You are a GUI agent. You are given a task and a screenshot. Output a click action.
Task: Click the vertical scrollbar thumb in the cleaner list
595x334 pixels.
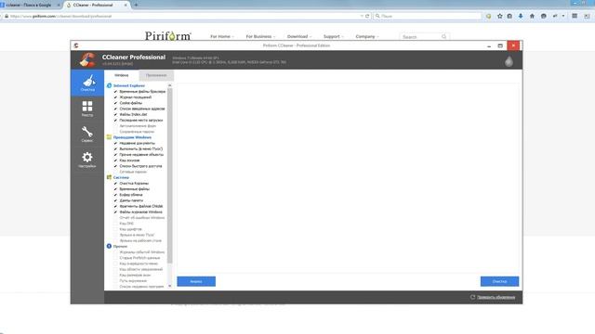169,176
